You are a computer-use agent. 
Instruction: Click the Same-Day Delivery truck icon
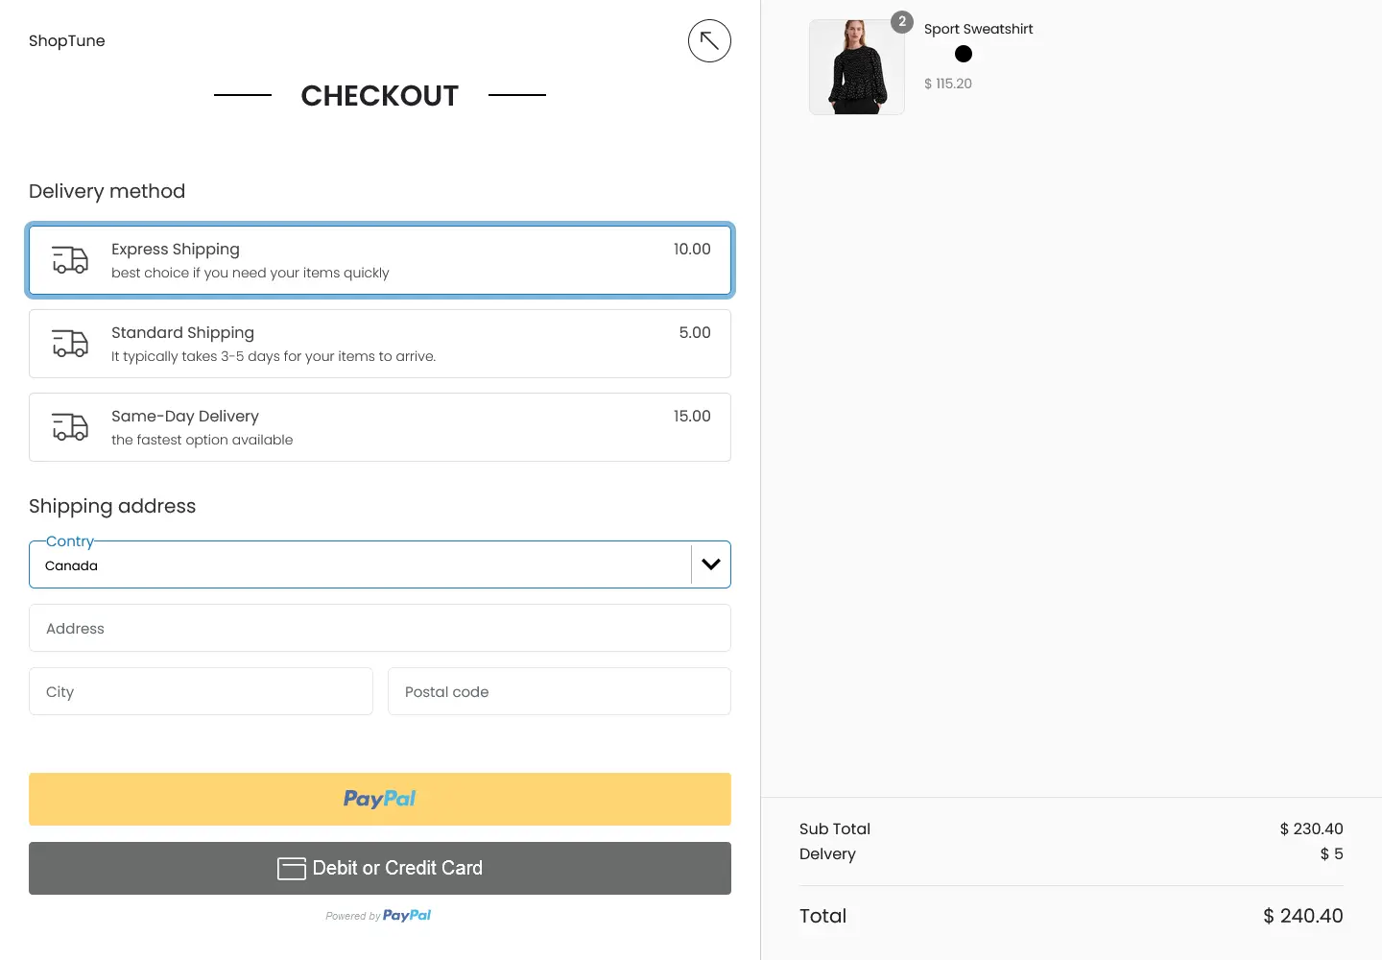pos(70,427)
